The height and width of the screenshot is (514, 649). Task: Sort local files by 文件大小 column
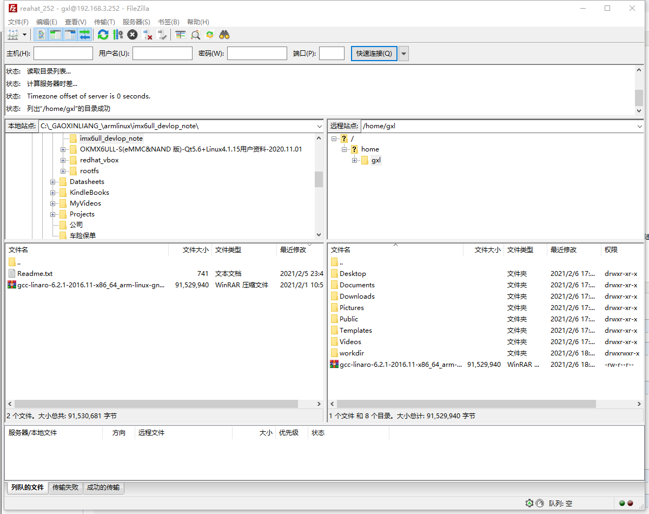[190, 250]
